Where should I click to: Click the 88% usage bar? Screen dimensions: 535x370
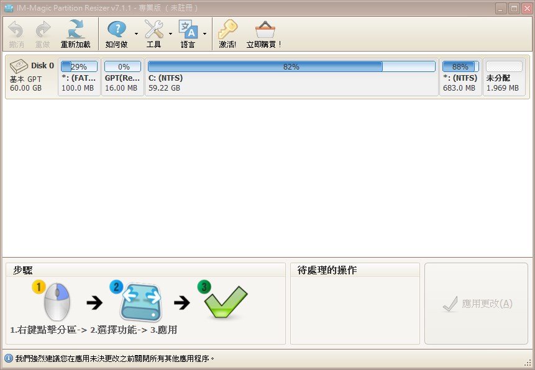(460, 66)
